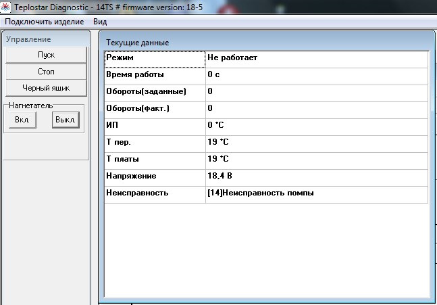Select the Время работы row label
Image resolution: width=437 pixels, height=305 pixels.
155,76
